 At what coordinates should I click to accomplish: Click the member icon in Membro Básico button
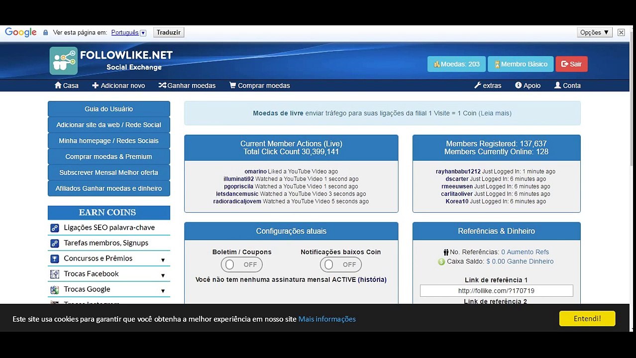point(497,64)
